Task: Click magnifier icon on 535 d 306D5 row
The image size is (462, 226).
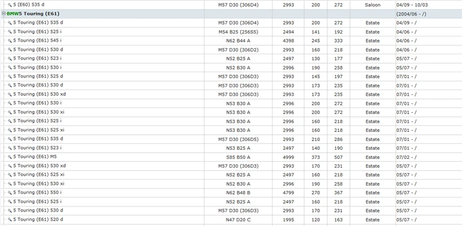Action: point(10,139)
